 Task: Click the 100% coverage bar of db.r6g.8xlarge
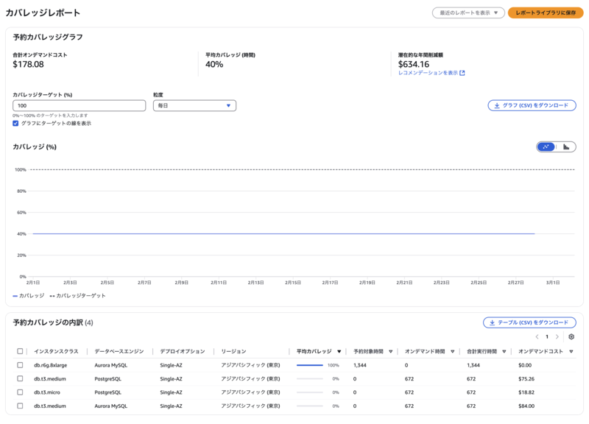click(x=310, y=365)
